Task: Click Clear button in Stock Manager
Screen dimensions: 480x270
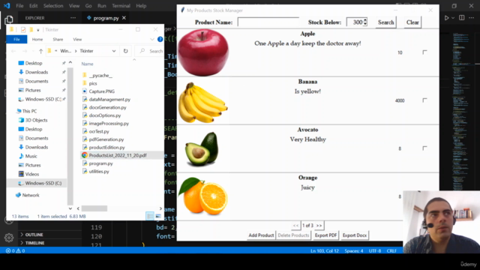Action: (x=412, y=22)
